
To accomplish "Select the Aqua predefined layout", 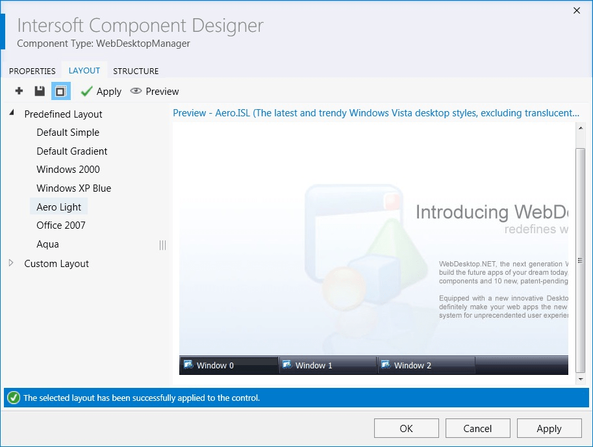I will [x=47, y=244].
